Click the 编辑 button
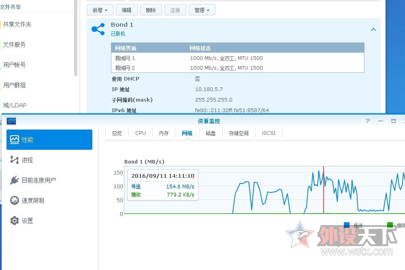The width and height of the screenshot is (405, 270). [x=126, y=10]
